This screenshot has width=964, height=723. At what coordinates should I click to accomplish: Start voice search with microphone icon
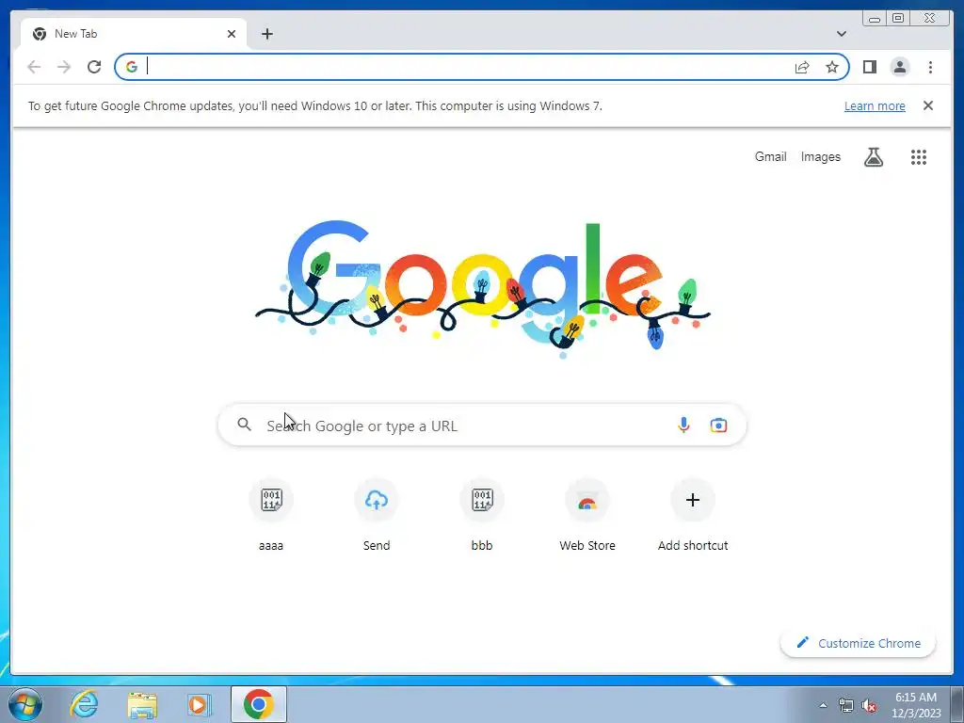(x=683, y=425)
